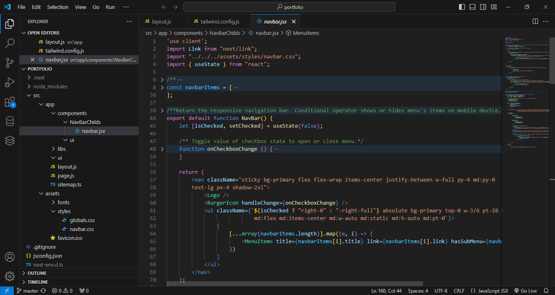Collapse the PORTFOLIO folder section
This screenshot has width=555, height=295.
coord(79,68)
